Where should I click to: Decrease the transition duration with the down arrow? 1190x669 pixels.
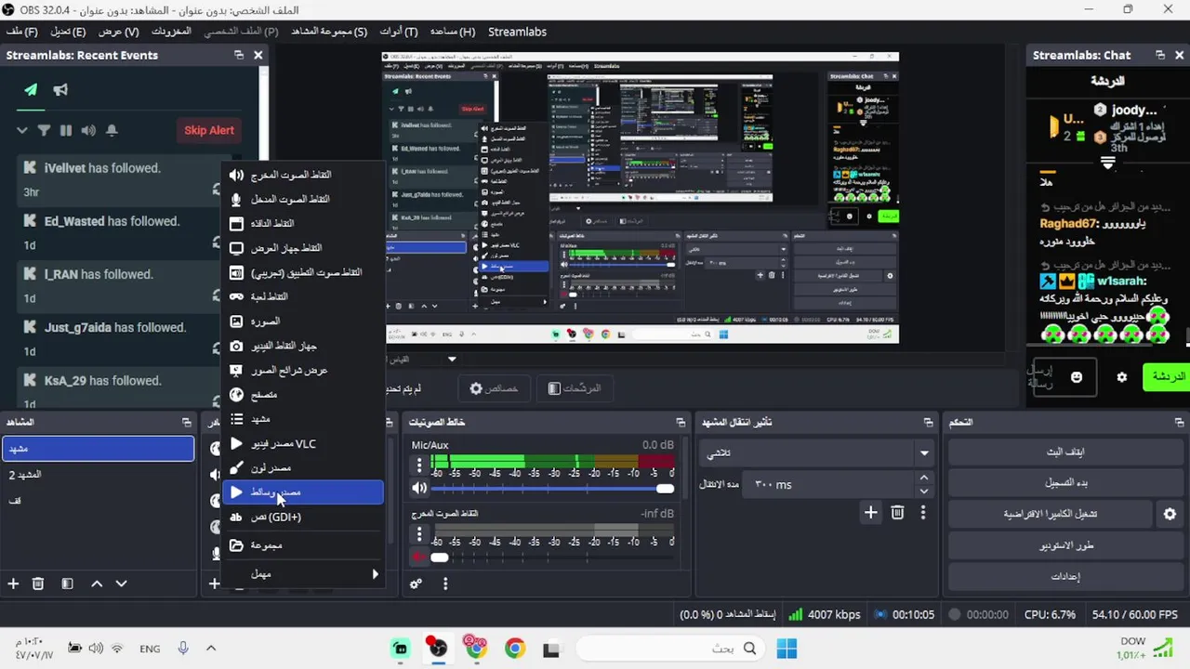pos(923,491)
